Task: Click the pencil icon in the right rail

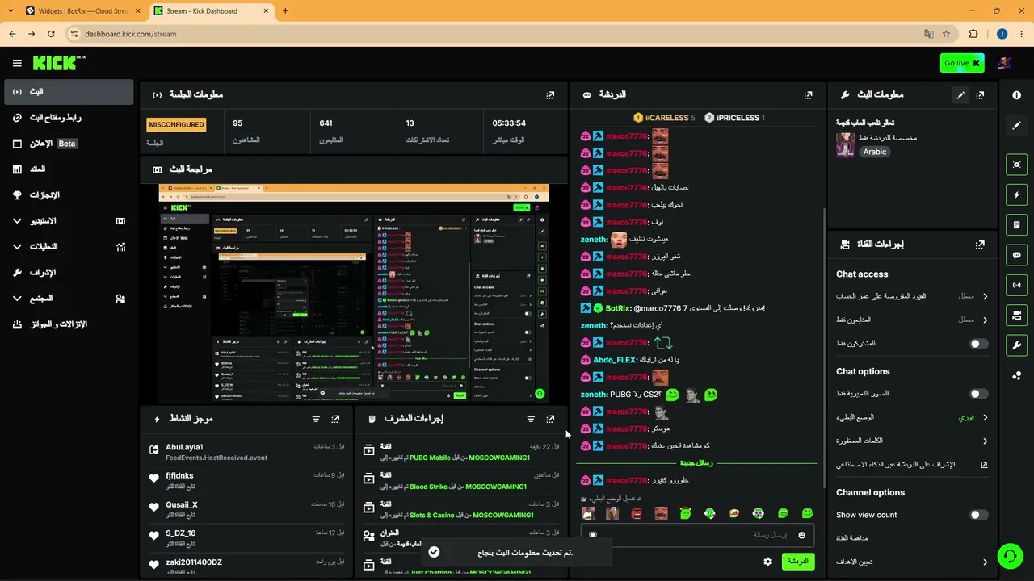Action: pos(1016,125)
